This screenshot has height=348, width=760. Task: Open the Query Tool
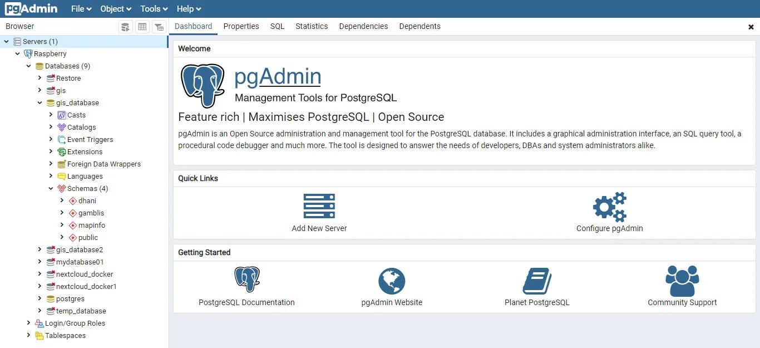pyautogui.click(x=125, y=26)
